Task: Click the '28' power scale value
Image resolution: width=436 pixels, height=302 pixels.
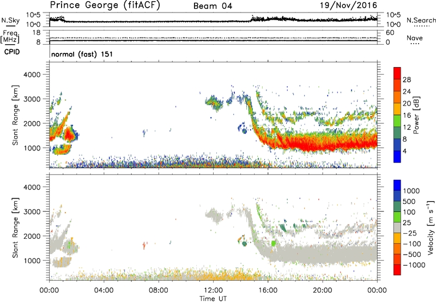Action: tap(407, 80)
